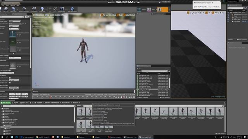Select Anim_Regular_punch in the Asset Browser list
This screenshot has width=248, height=139.
click(145, 80)
